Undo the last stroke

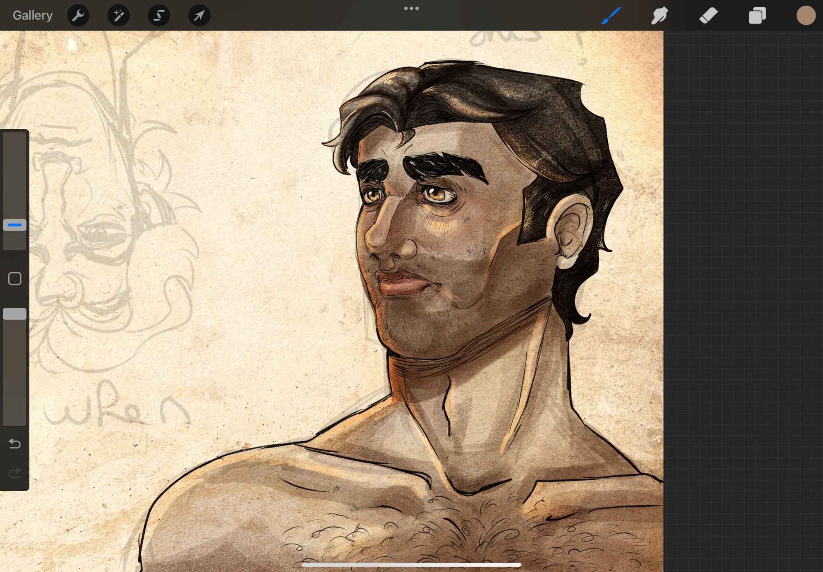point(15,444)
